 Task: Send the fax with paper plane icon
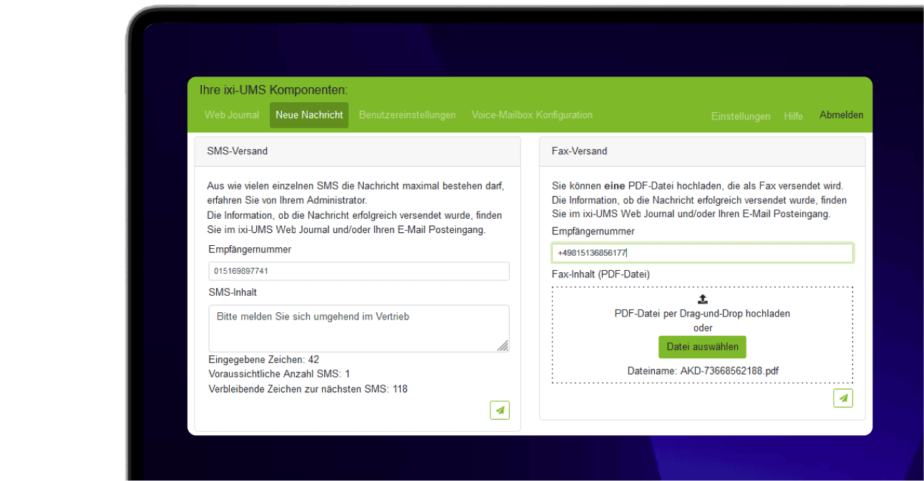click(x=843, y=399)
